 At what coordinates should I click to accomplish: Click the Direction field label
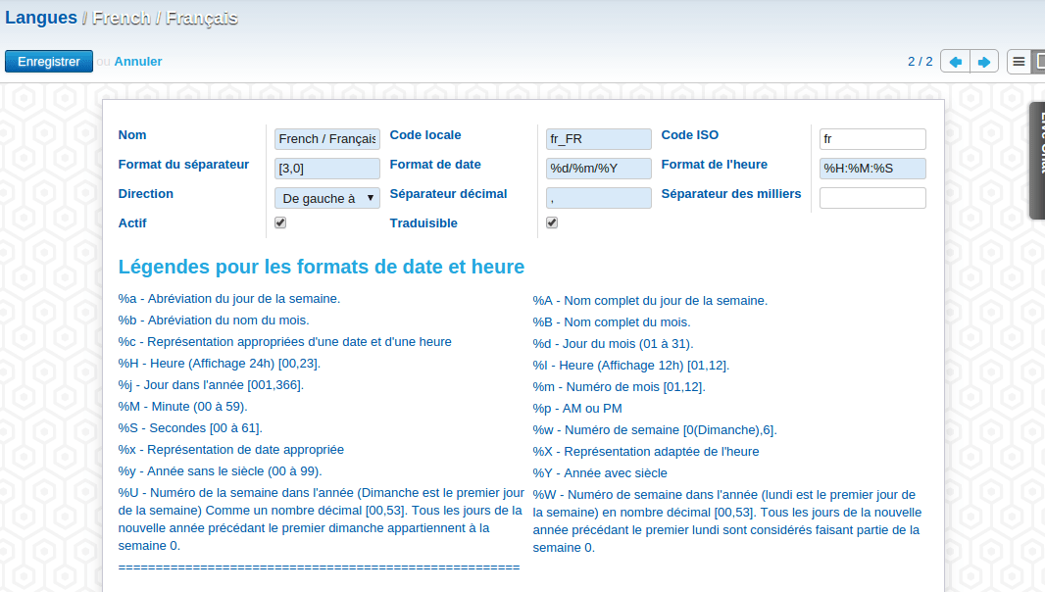tap(145, 194)
